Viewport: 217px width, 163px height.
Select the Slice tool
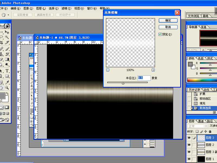7,42
